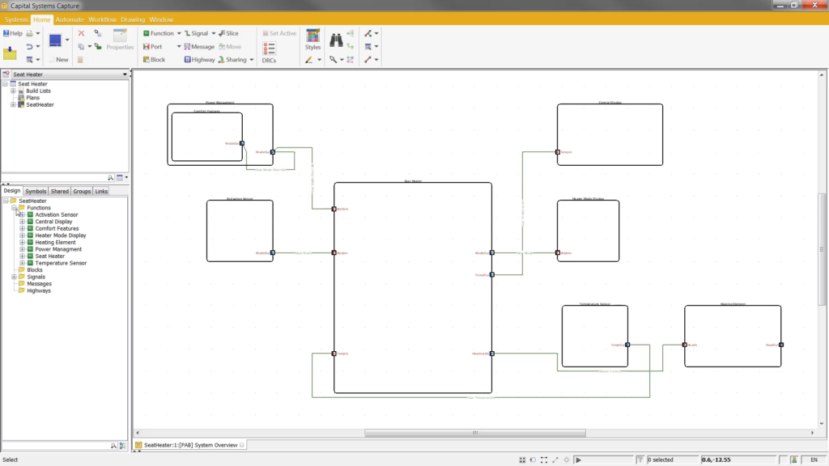Click the Message tool
This screenshot has height=466, width=829.
point(199,46)
